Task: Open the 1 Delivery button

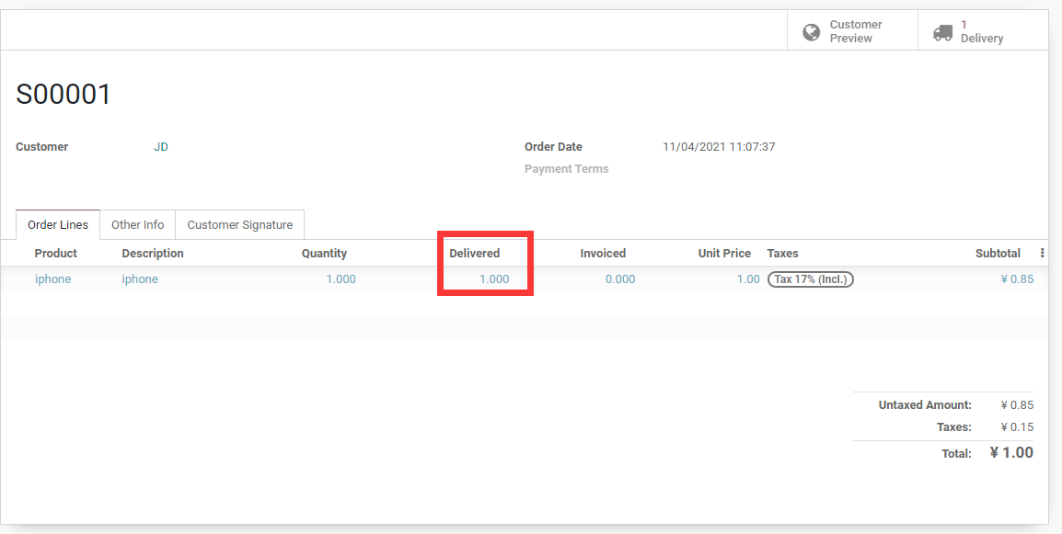Action: click(983, 31)
